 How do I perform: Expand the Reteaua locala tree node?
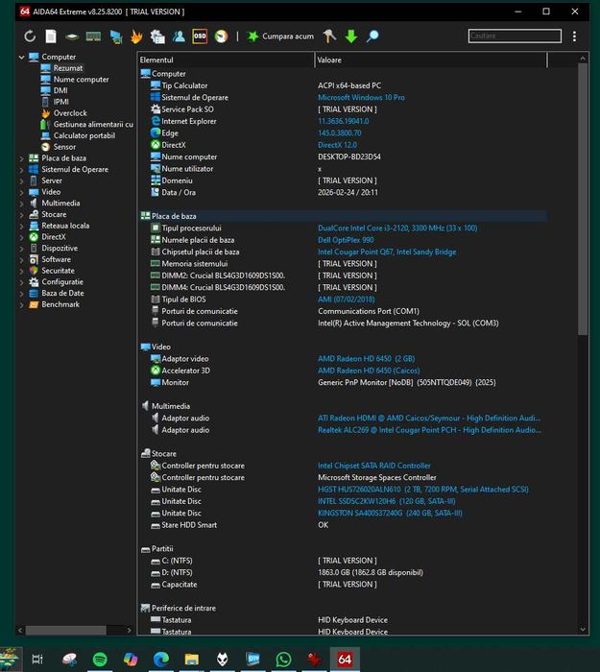tap(21, 226)
